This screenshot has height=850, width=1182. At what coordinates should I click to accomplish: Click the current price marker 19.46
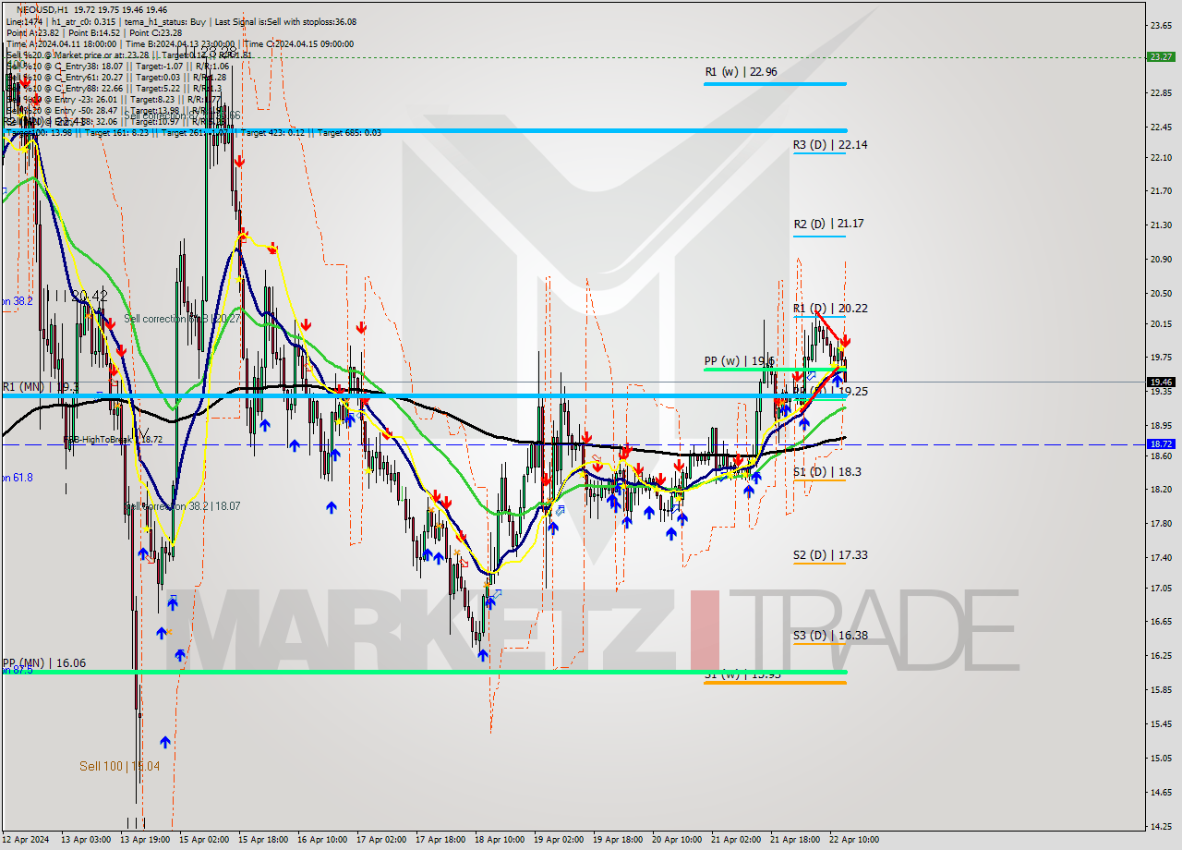click(x=1161, y=382)
